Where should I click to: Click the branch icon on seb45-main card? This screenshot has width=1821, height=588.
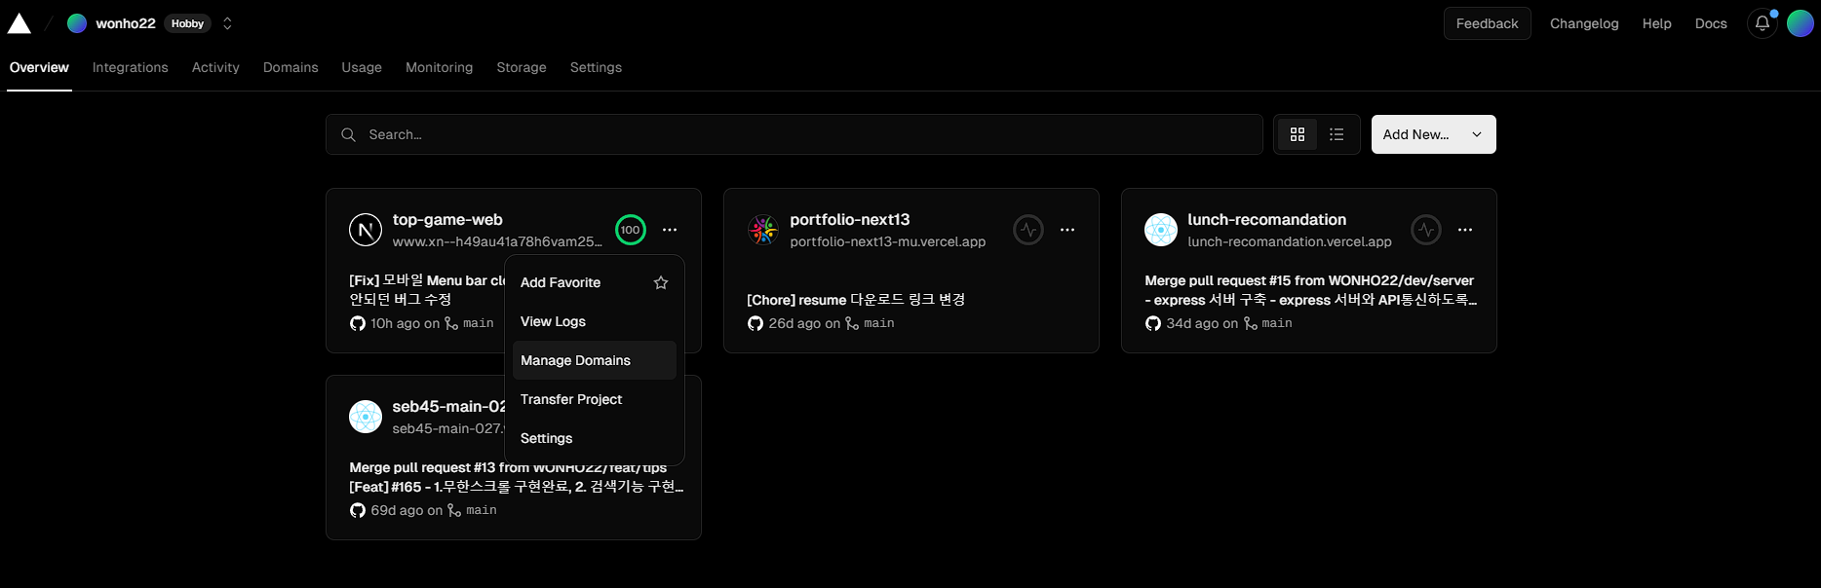(x=454, y=510)
